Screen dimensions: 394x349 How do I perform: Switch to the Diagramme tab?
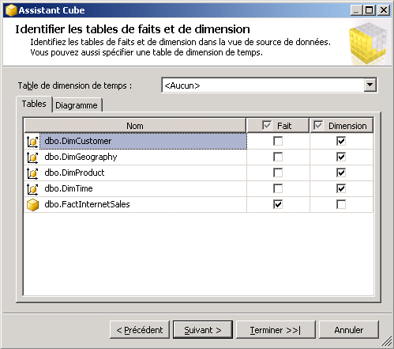tap(77, 105)
